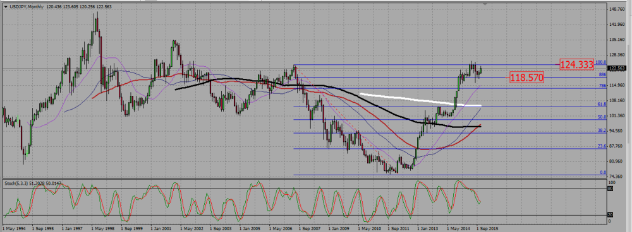The width and height of the screenshot is (632, 232).
Task: Click the 1 May 1994 date label
Action: point(14,228)
